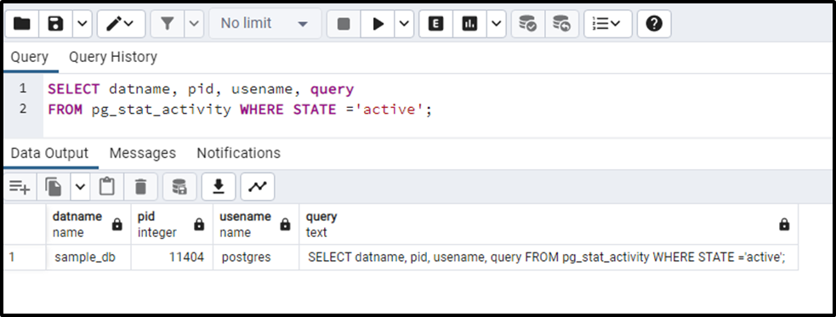Open the macros list dropdown

click(x=608, y=24)
